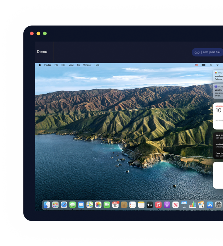The height and width of the screenshot is (246, 223).
Task: Open the Photos notification card
Action: click(x=218, y=76)
